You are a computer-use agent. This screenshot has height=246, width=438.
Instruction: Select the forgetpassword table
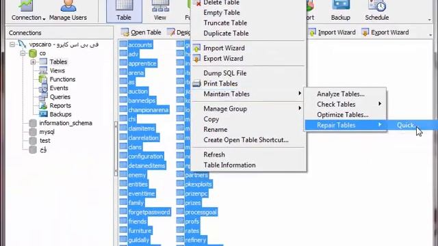(x=149, y=212)
